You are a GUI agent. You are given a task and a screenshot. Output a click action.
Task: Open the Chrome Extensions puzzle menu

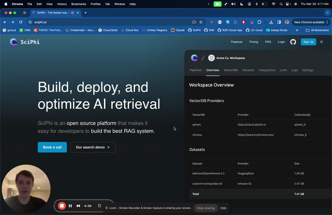(259, 22)
